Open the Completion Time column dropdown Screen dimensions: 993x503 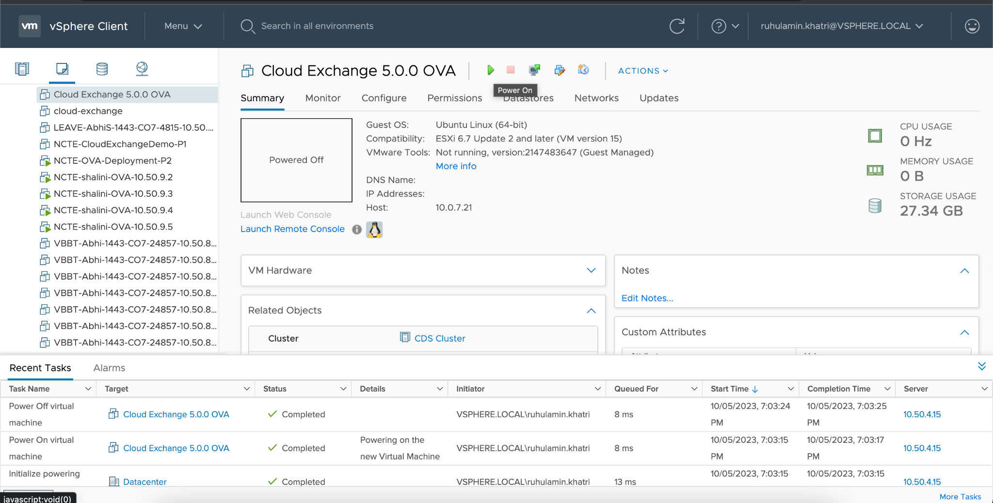[887, 389]
